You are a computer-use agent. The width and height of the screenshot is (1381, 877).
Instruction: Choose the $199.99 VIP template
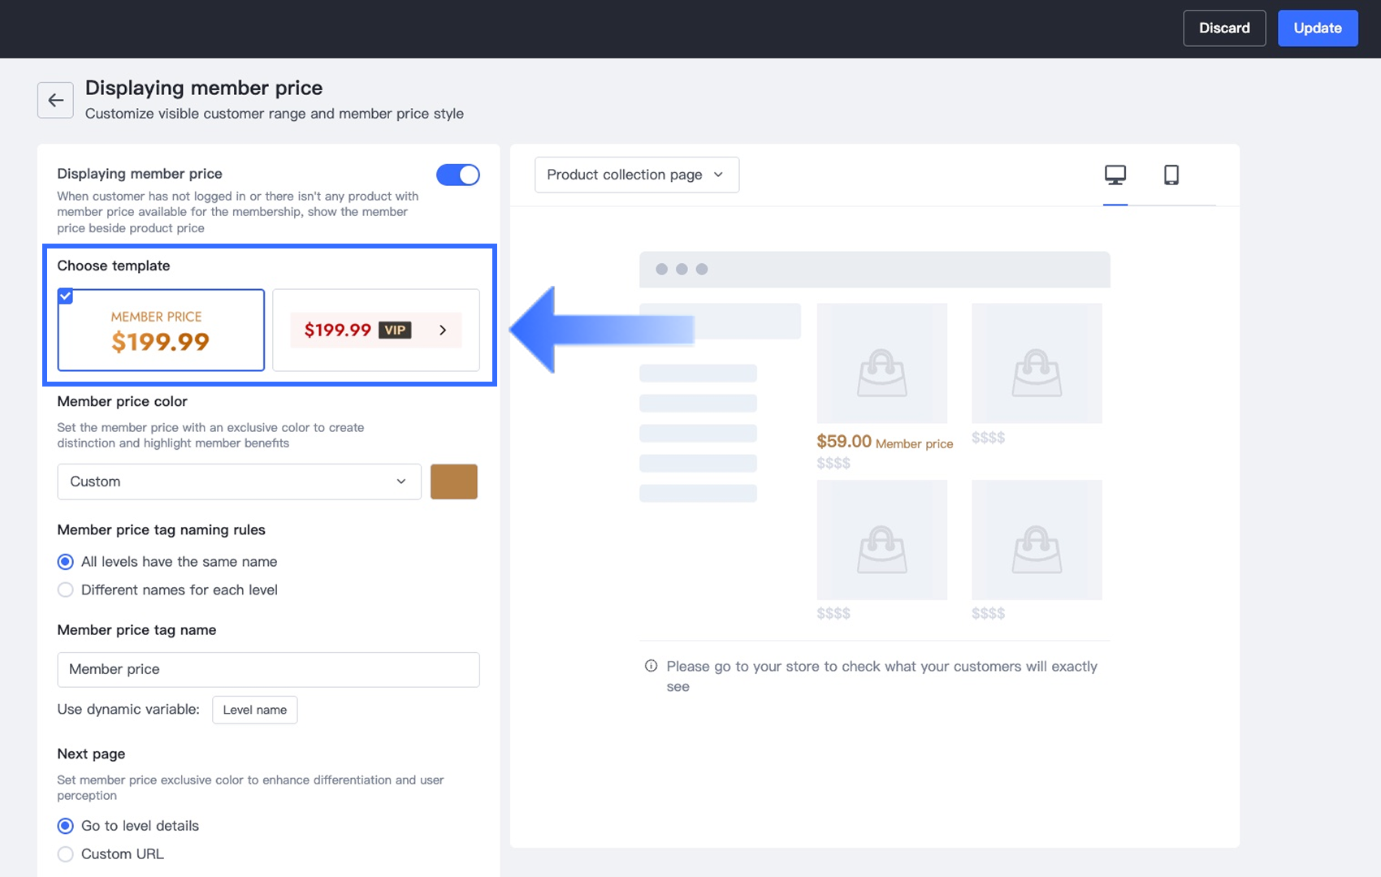pos(376,330)
